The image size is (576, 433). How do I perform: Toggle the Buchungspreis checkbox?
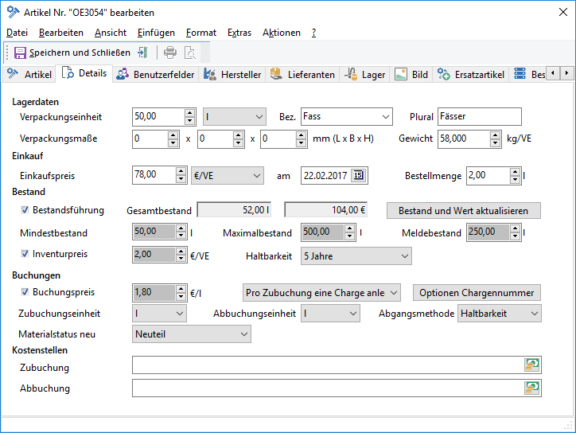pyautogui.click(x=25, y=292)
